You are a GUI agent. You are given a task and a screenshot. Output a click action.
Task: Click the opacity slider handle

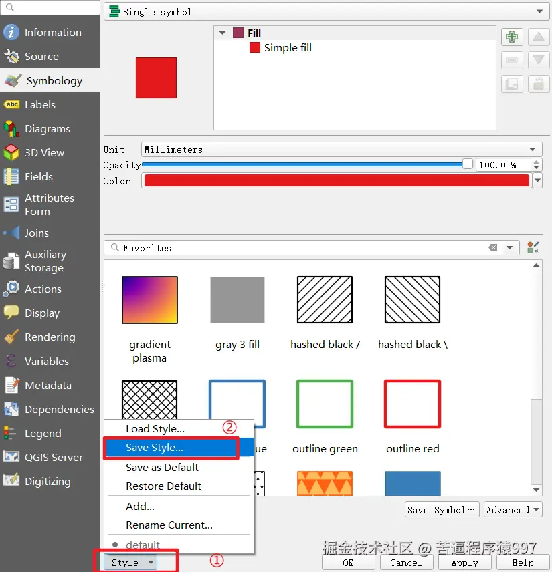(x=467, y=164)
